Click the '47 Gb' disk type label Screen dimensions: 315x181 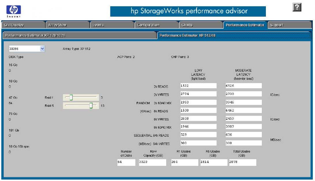click(x=13, y=98)
